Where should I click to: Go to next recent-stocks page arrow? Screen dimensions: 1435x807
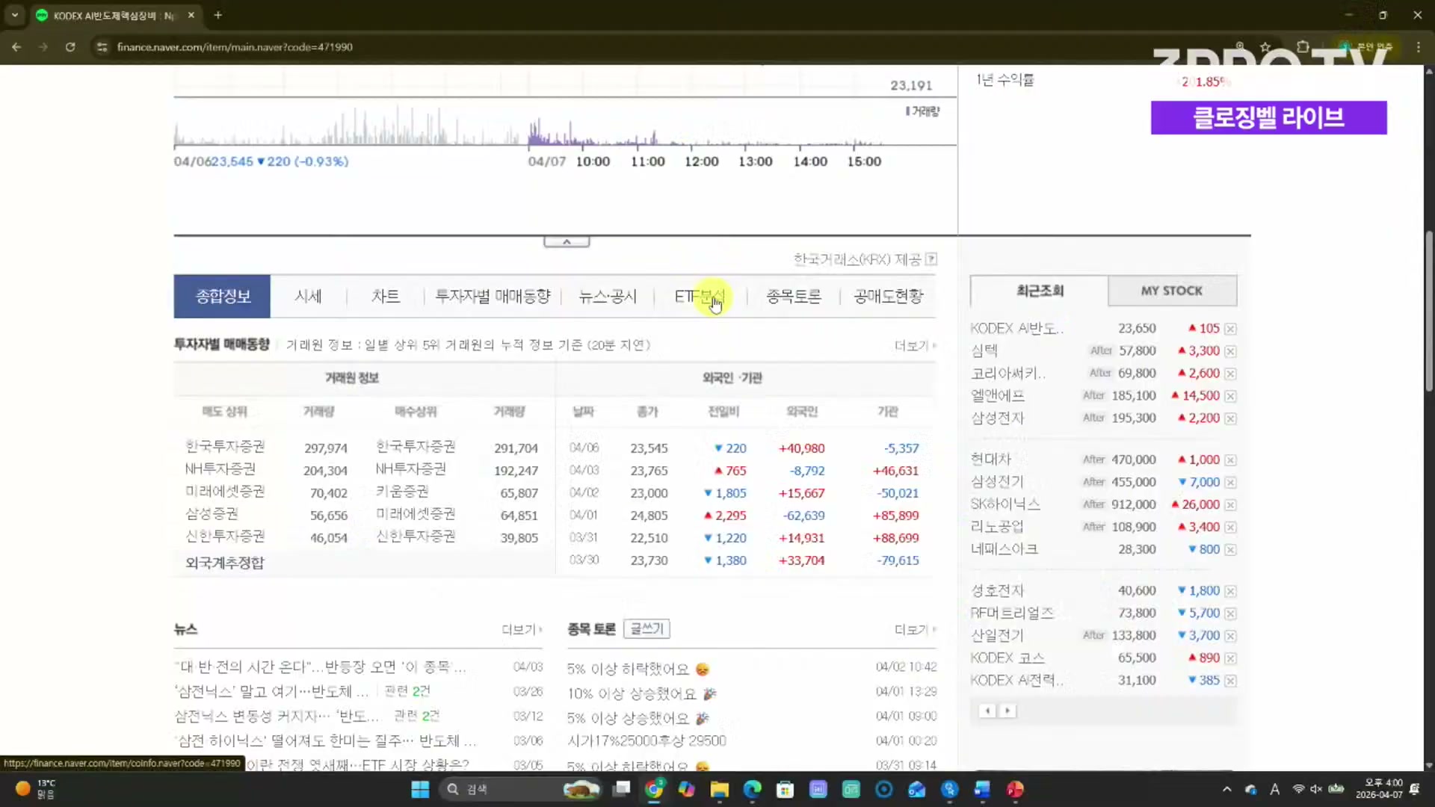click(x=1007, y=711)
